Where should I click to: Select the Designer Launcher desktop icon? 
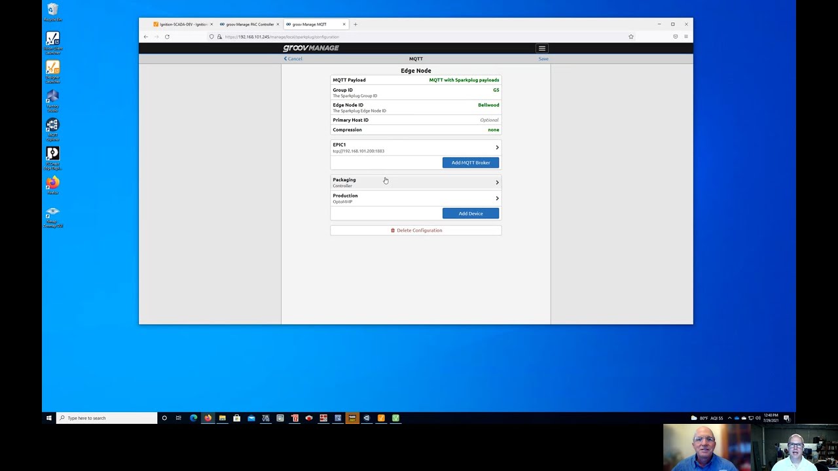pyautogui.click(x=53, y=72)
